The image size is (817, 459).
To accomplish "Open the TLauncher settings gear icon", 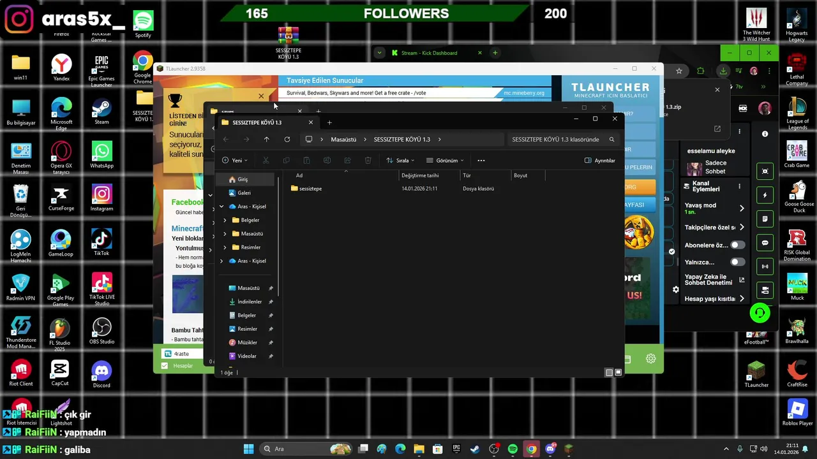I will click(650, 359).
